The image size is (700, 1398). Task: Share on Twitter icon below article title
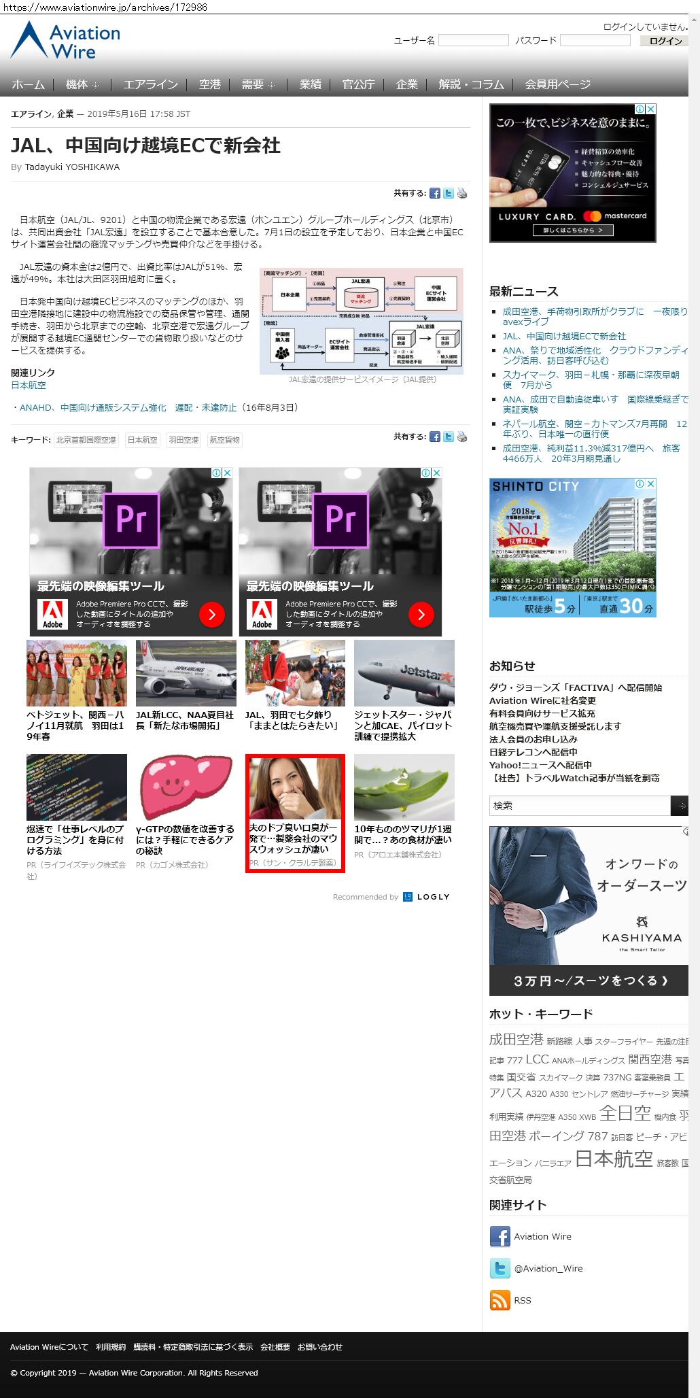tap(449, 194)
